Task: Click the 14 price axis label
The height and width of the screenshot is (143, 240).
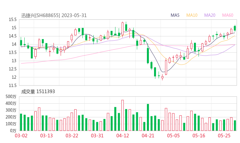Action: pos(14,44)
